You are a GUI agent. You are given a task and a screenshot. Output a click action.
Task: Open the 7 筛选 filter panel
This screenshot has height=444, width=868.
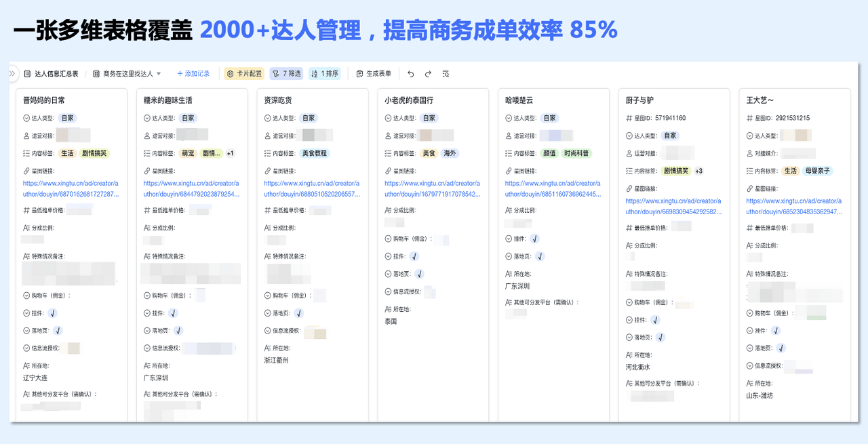tap(285, 74)
